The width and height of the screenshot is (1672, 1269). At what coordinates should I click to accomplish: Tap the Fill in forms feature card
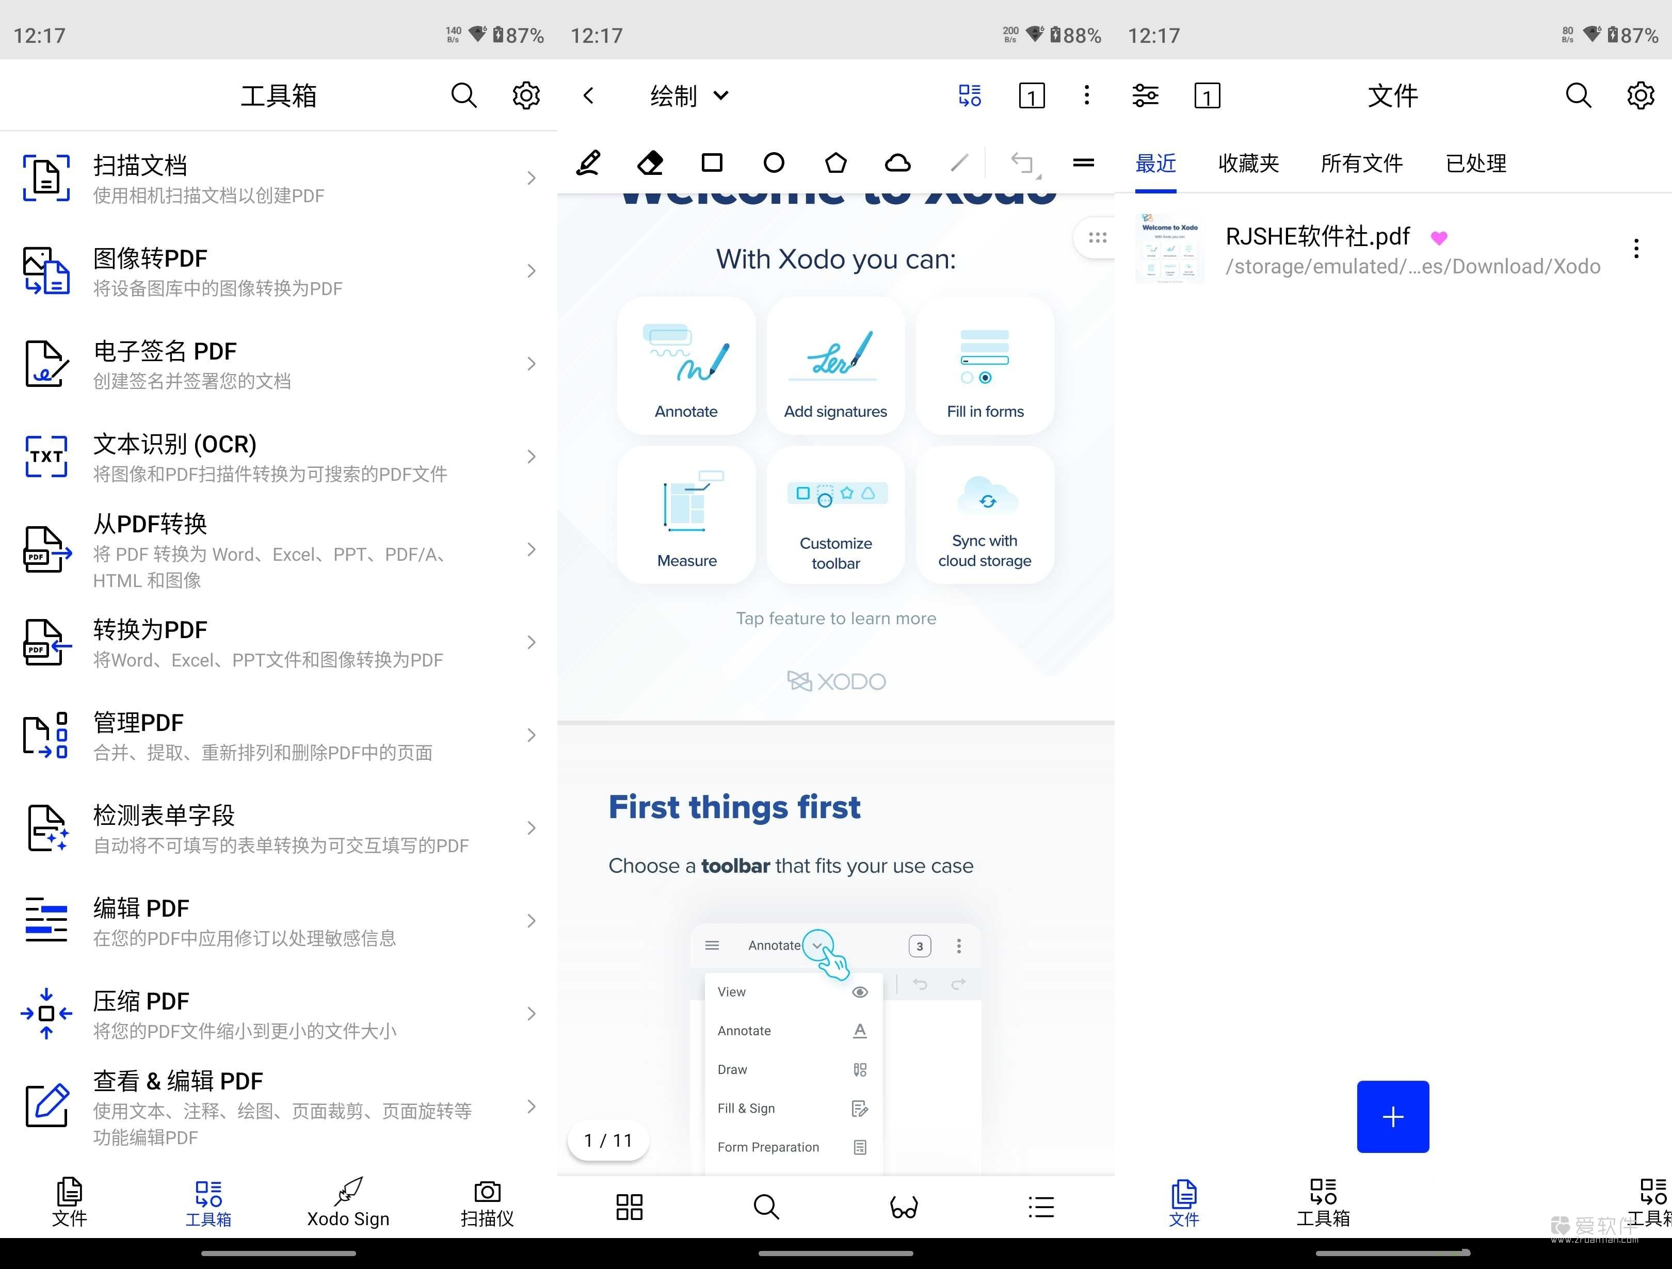tap(985, 365)
